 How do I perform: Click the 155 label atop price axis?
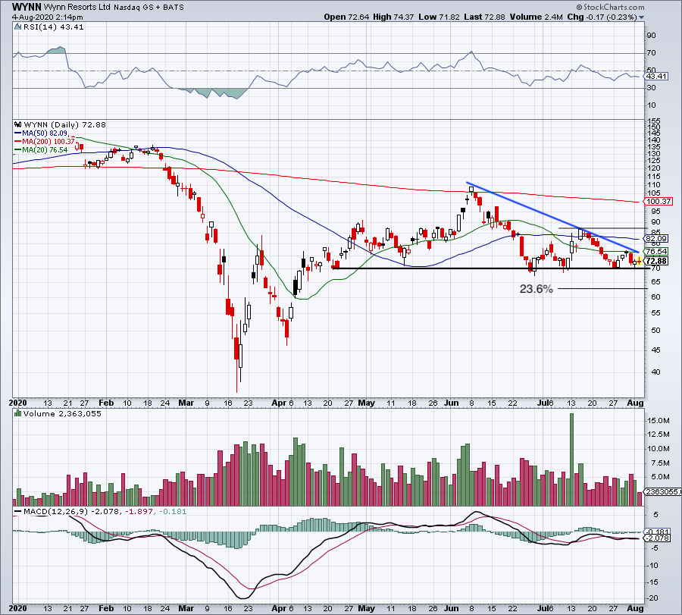coord(654,121)
